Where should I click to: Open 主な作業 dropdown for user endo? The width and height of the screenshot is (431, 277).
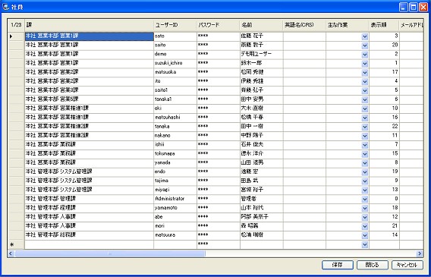click(x=365, y=172)
